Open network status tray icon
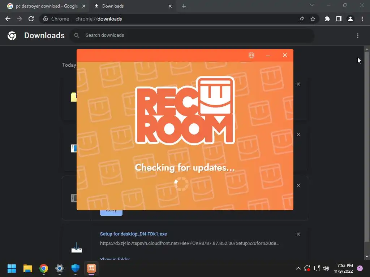370x277 pixels. [x=317, y=268]
